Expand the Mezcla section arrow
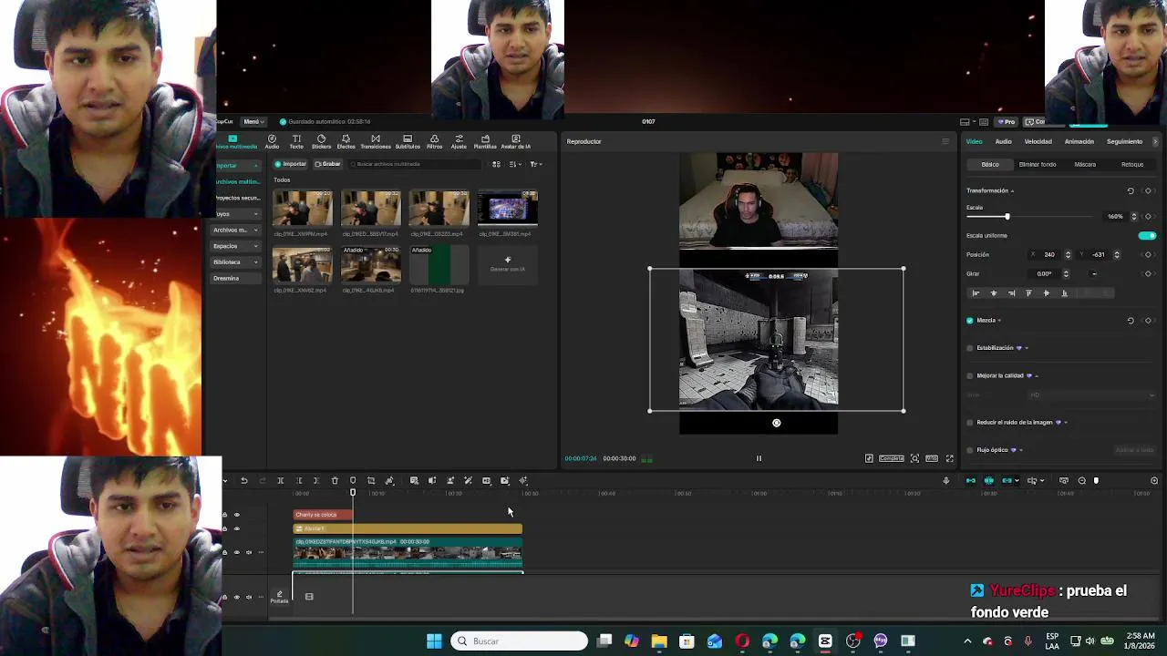The width and height of the screenshot is (1167, 656). click(1000, 321)
